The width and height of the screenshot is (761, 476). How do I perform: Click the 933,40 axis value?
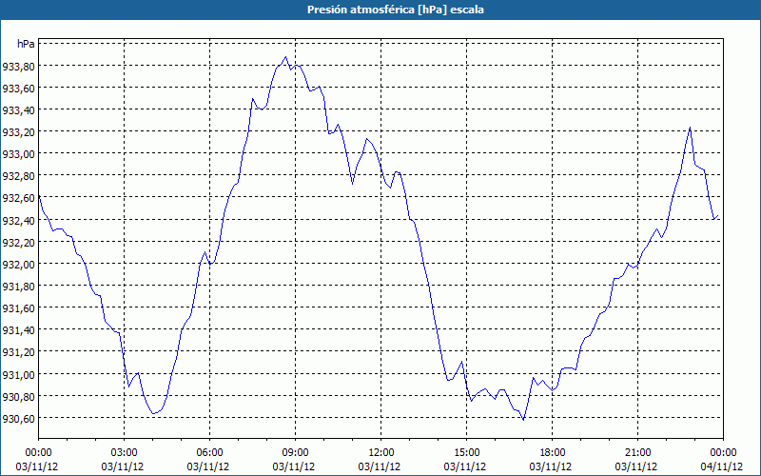tap(18, 110)
